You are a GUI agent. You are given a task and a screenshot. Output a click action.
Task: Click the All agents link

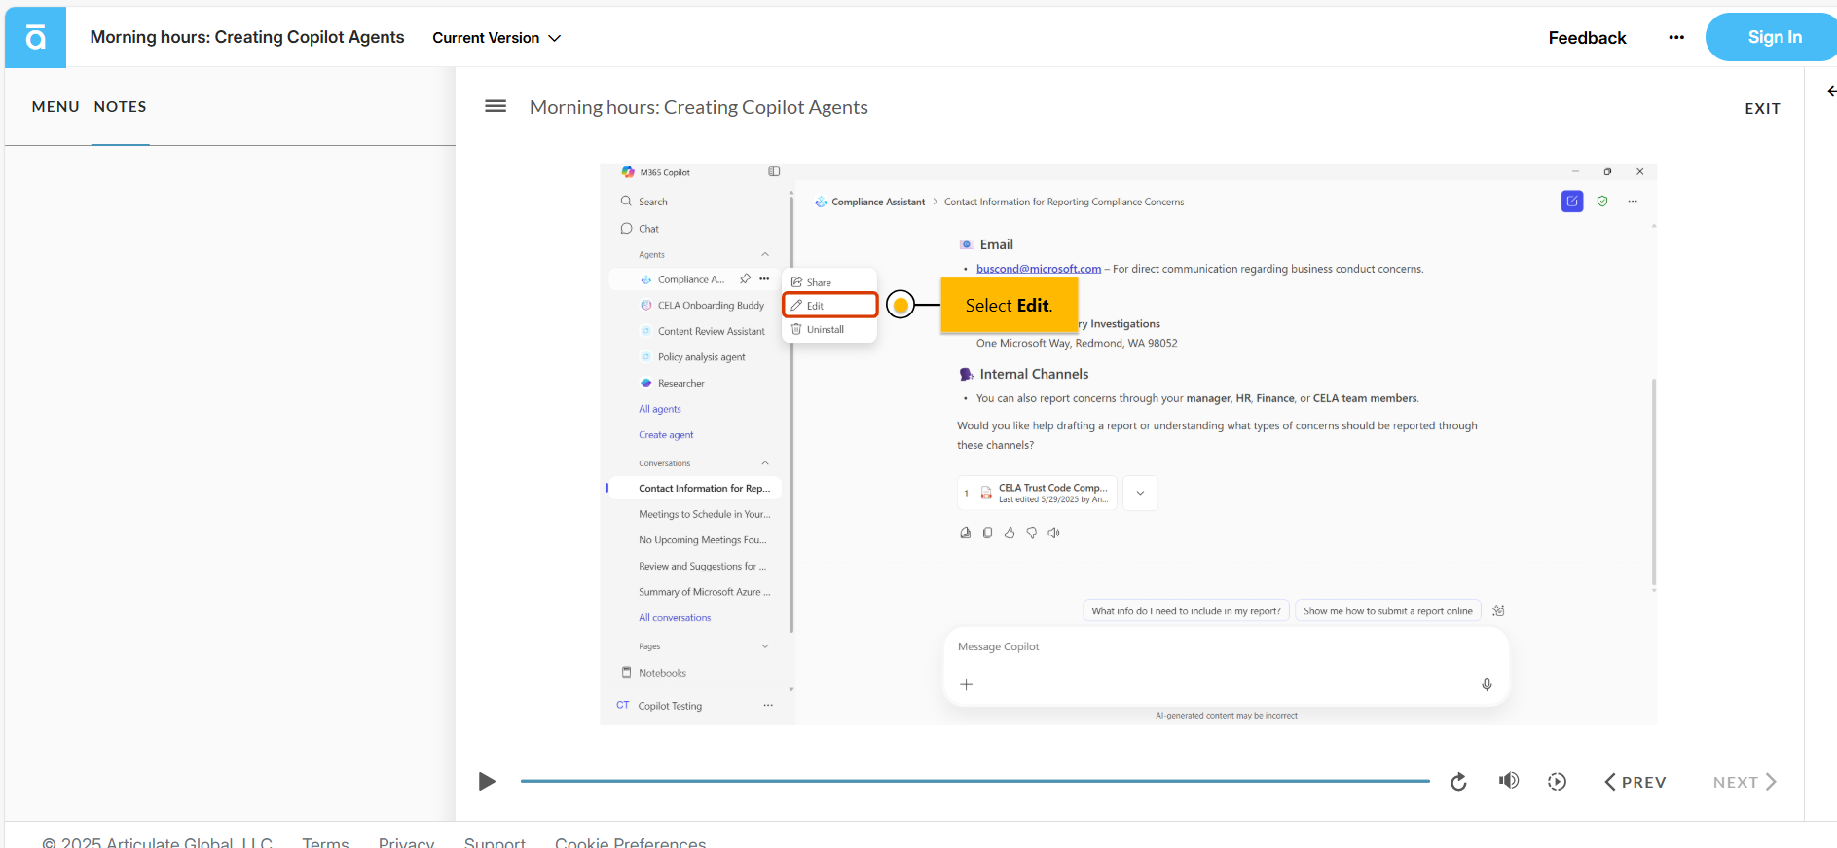click(660, 410)
